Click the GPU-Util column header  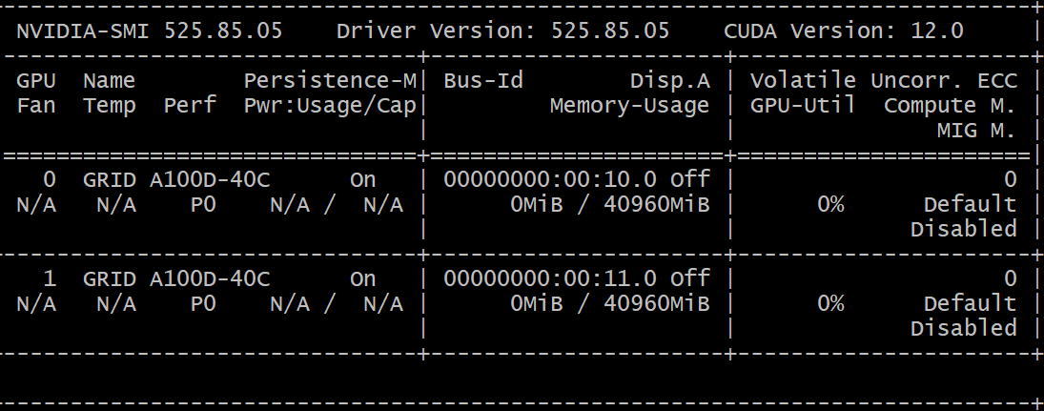pos(802,105)
